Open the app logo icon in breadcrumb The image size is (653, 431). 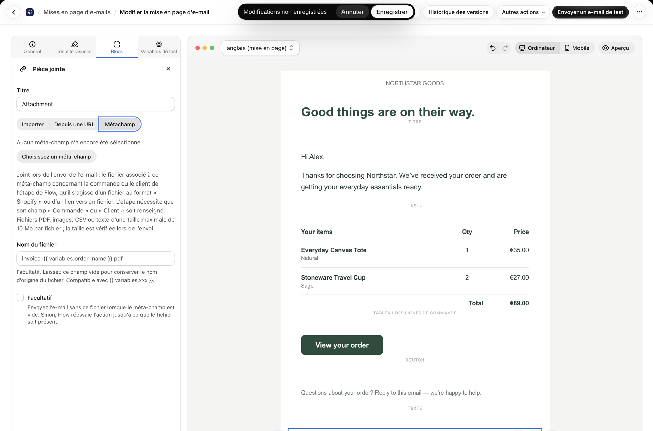[x=30, y=12]
